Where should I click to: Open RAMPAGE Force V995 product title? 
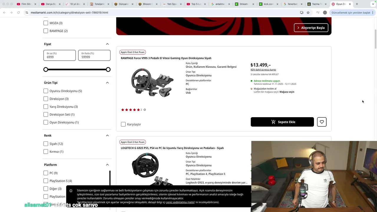166,58
